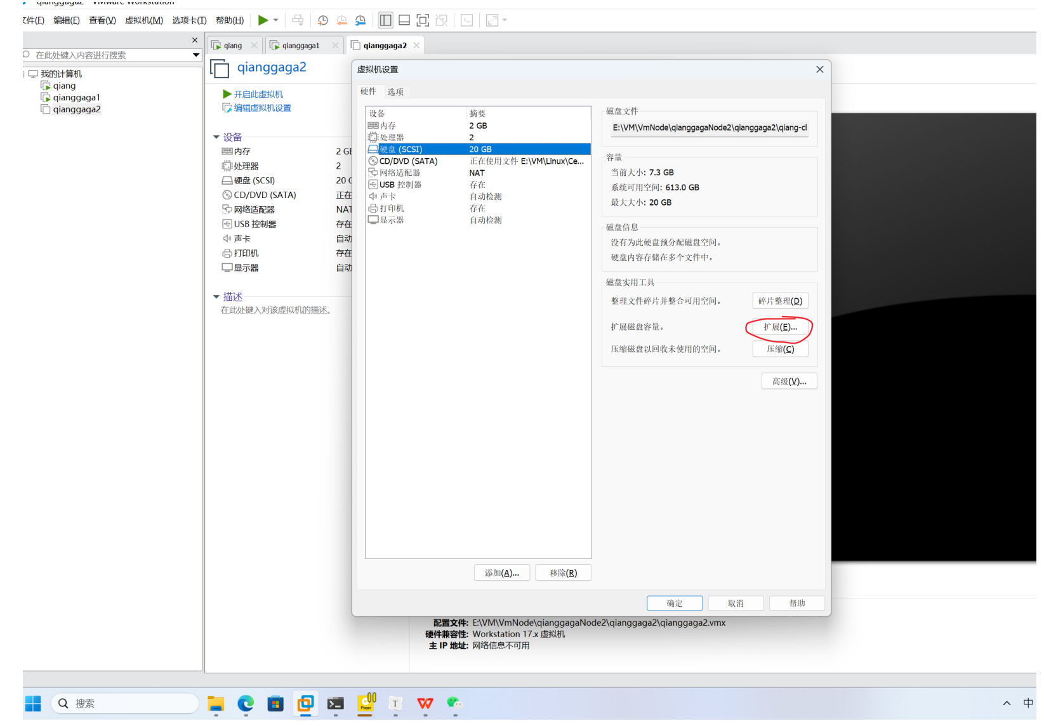Switch to the qiang VM tab
Image resolution: width=1044 pixels, height=726 pixels.
(x=233, y=46)
